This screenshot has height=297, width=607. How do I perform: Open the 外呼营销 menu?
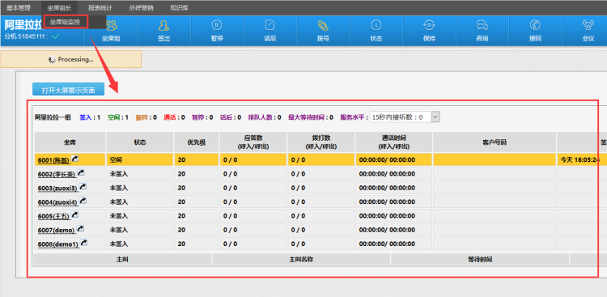142,7
